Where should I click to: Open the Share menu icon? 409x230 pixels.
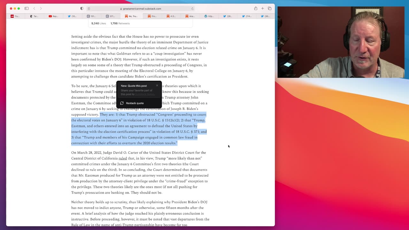pos(256,8)
